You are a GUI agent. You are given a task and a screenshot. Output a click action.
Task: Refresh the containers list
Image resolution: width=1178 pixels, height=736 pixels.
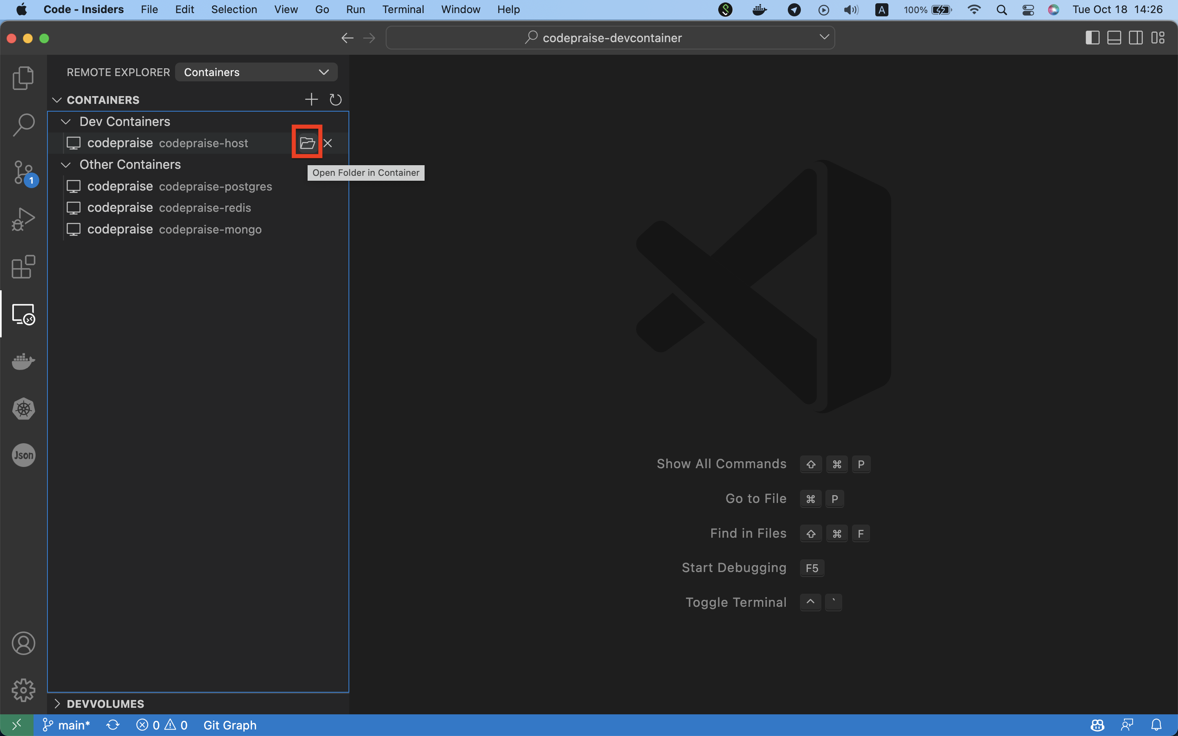click(335, 100)
